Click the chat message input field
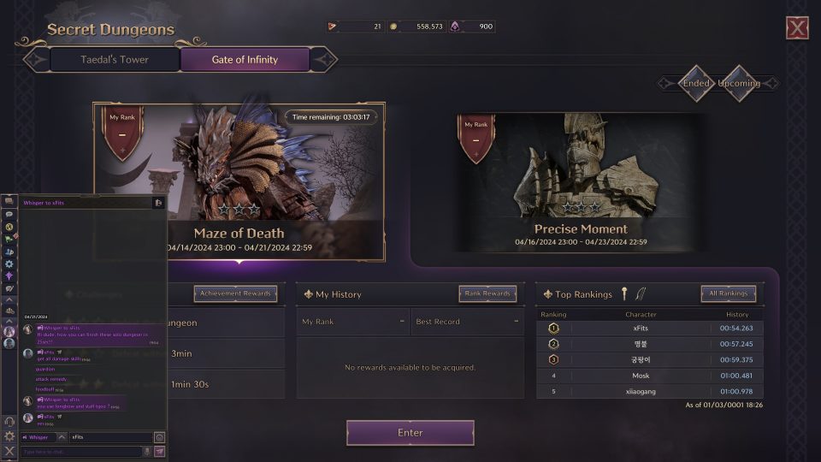Viewport: 821px width, 462px height. pyautogui.click(x=82, y=452)
